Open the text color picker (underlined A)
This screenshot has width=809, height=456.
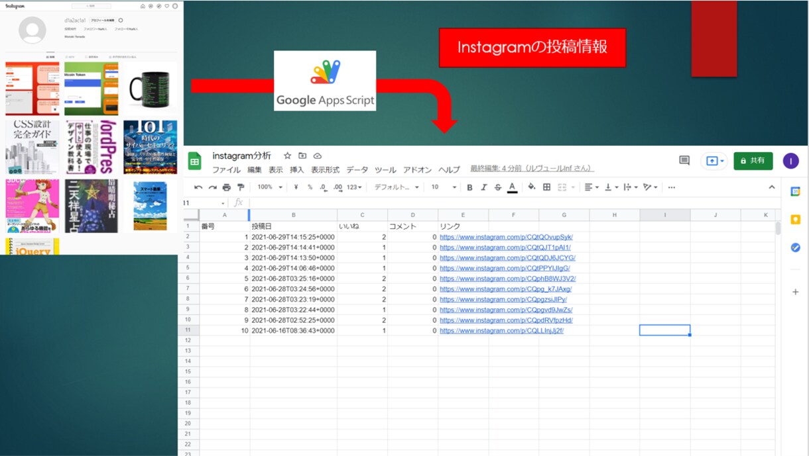512,187
